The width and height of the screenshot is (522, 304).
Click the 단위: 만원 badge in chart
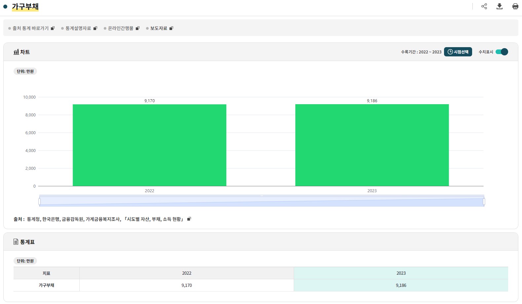(x=25, y=71)
